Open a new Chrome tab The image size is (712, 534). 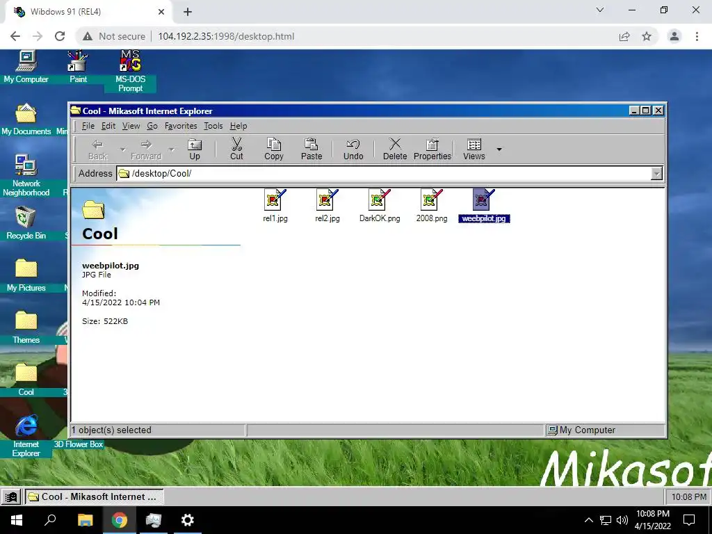(x=188, y=12)
